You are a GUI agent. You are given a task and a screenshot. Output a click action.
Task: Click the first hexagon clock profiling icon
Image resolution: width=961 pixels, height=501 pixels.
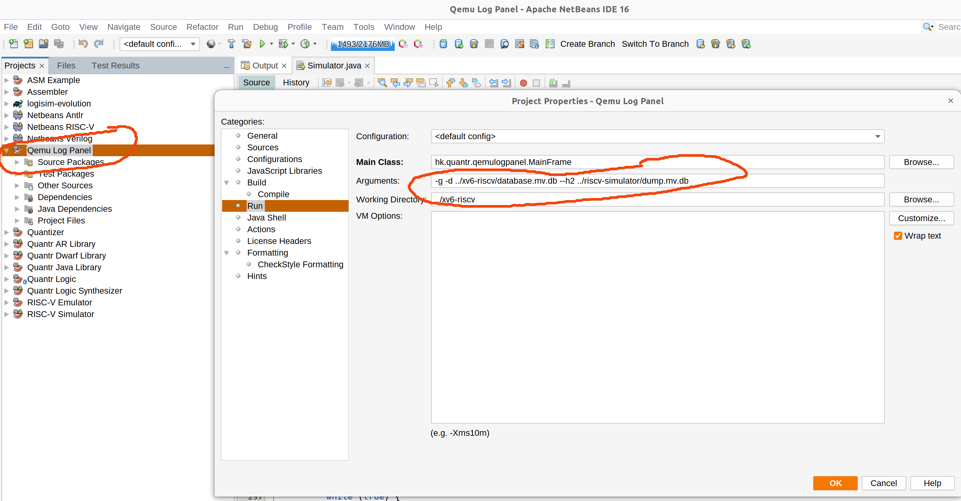pos(403,44)
